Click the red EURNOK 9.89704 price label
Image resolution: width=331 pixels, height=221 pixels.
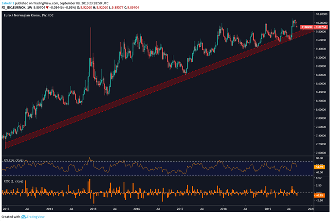tap(314, 27)
